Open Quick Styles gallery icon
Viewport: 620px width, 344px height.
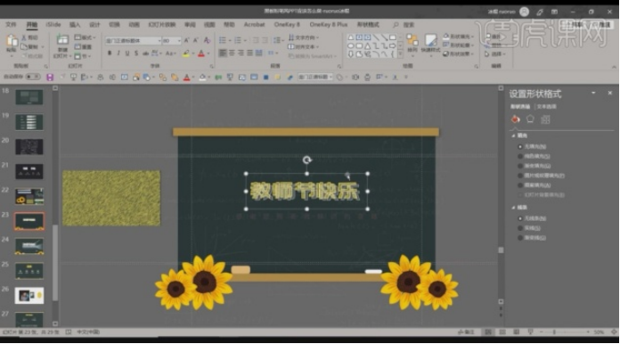tap(430, 41)
